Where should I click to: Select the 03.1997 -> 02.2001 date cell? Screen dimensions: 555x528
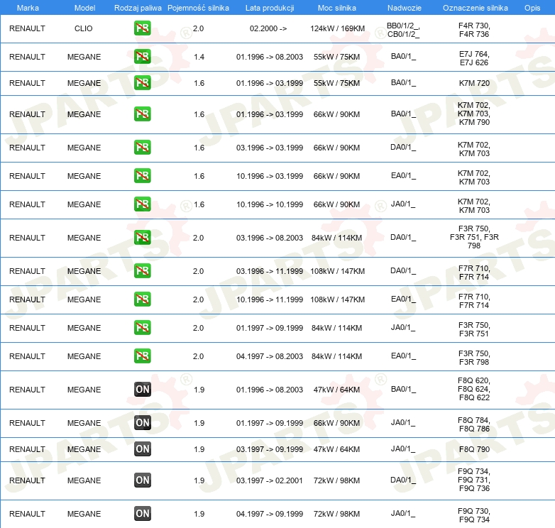pyautogui.click(x=270, y=480)
